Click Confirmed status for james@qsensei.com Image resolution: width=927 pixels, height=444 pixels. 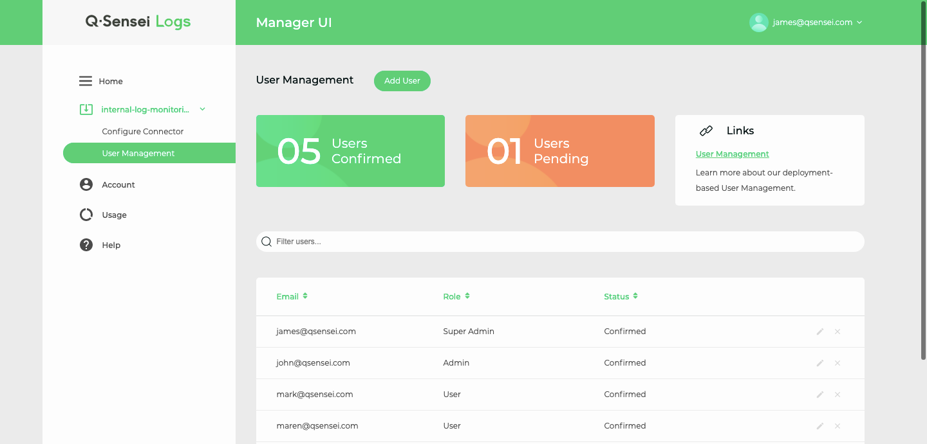[x=625, y=332]
